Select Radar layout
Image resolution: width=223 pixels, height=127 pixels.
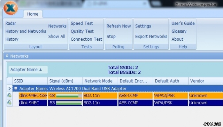tap(11, 23)
